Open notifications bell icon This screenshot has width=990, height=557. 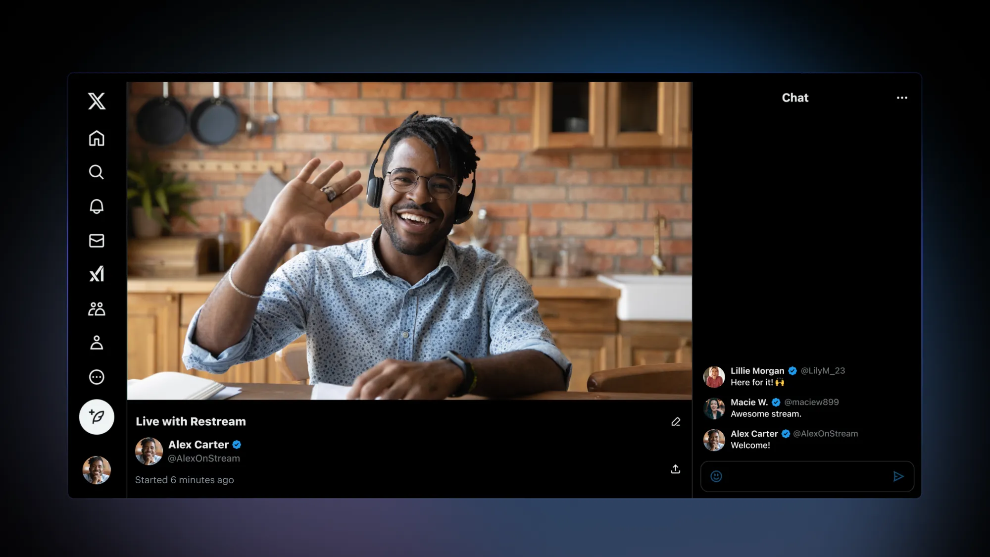(x=97, y=206)
